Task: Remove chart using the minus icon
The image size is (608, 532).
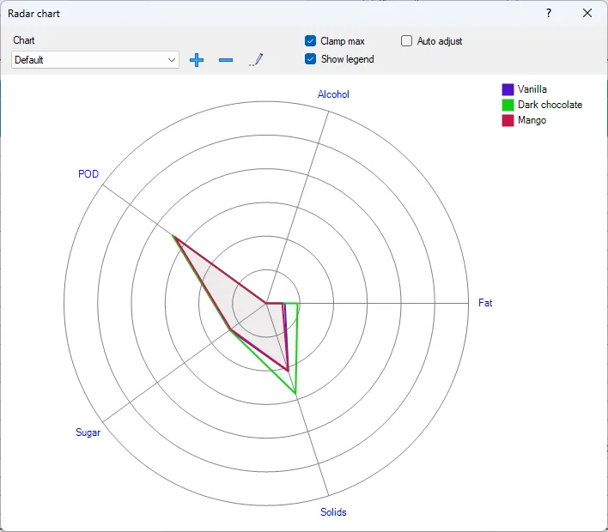Action: tap(226, 60)
